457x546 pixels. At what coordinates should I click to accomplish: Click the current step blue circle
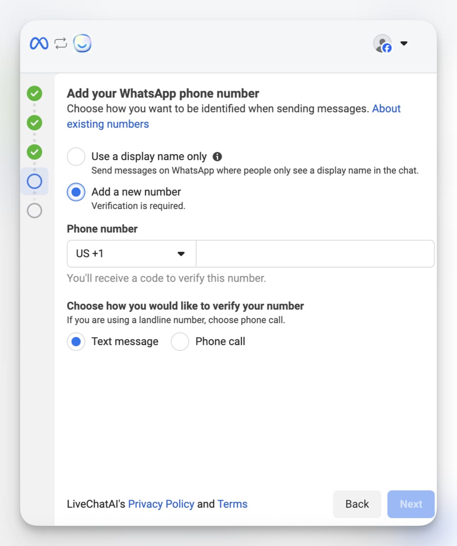point(34,181)
